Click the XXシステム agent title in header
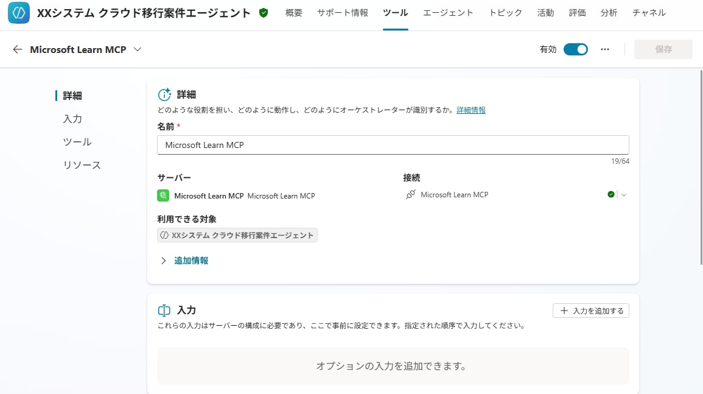This screenshot has height=394, width=703. pyautogui.click(x=144, y=13)
